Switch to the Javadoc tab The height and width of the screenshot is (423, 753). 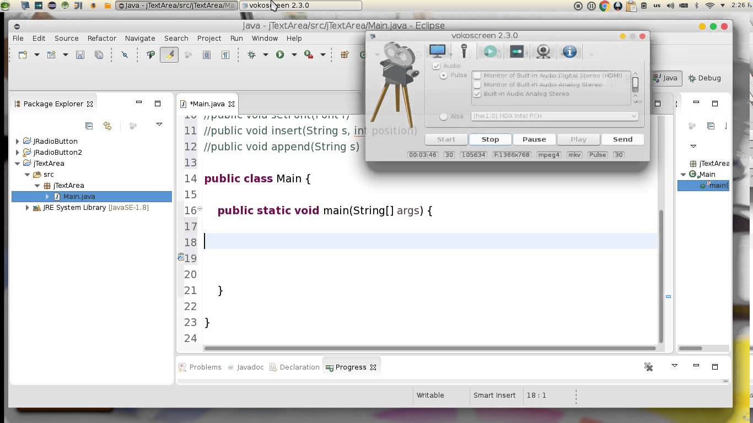click(x=245, y=367)
